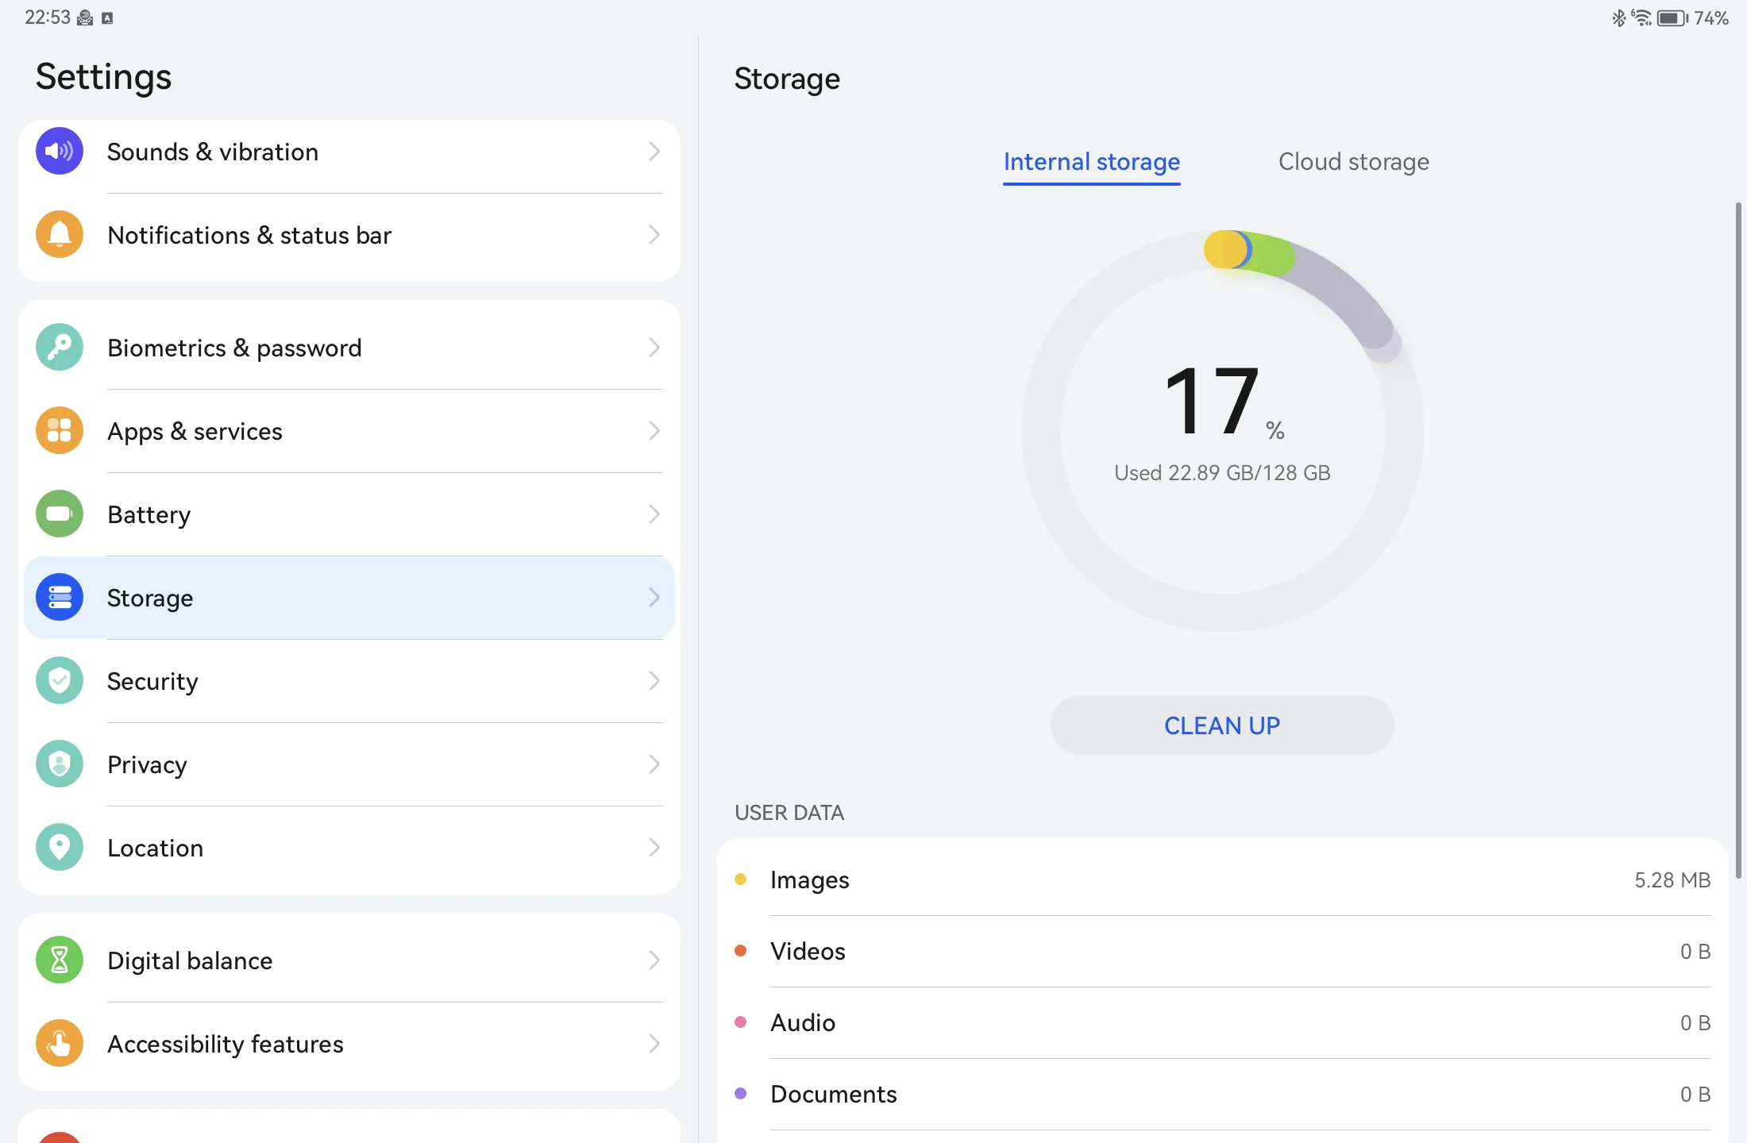
Task: Expand Sounds & vibration chevron arrow
Action: point(654,151)
